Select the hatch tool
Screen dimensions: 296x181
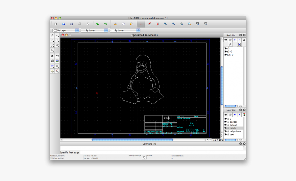click(x=52, y=61)
